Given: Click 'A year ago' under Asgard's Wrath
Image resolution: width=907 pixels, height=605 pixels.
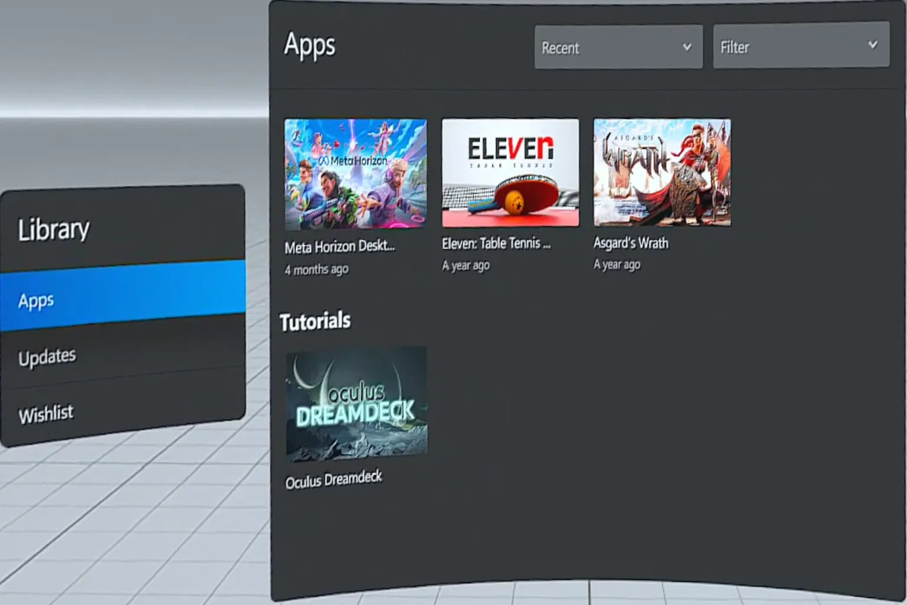Looking at the screenshot, I should (617, 265).
